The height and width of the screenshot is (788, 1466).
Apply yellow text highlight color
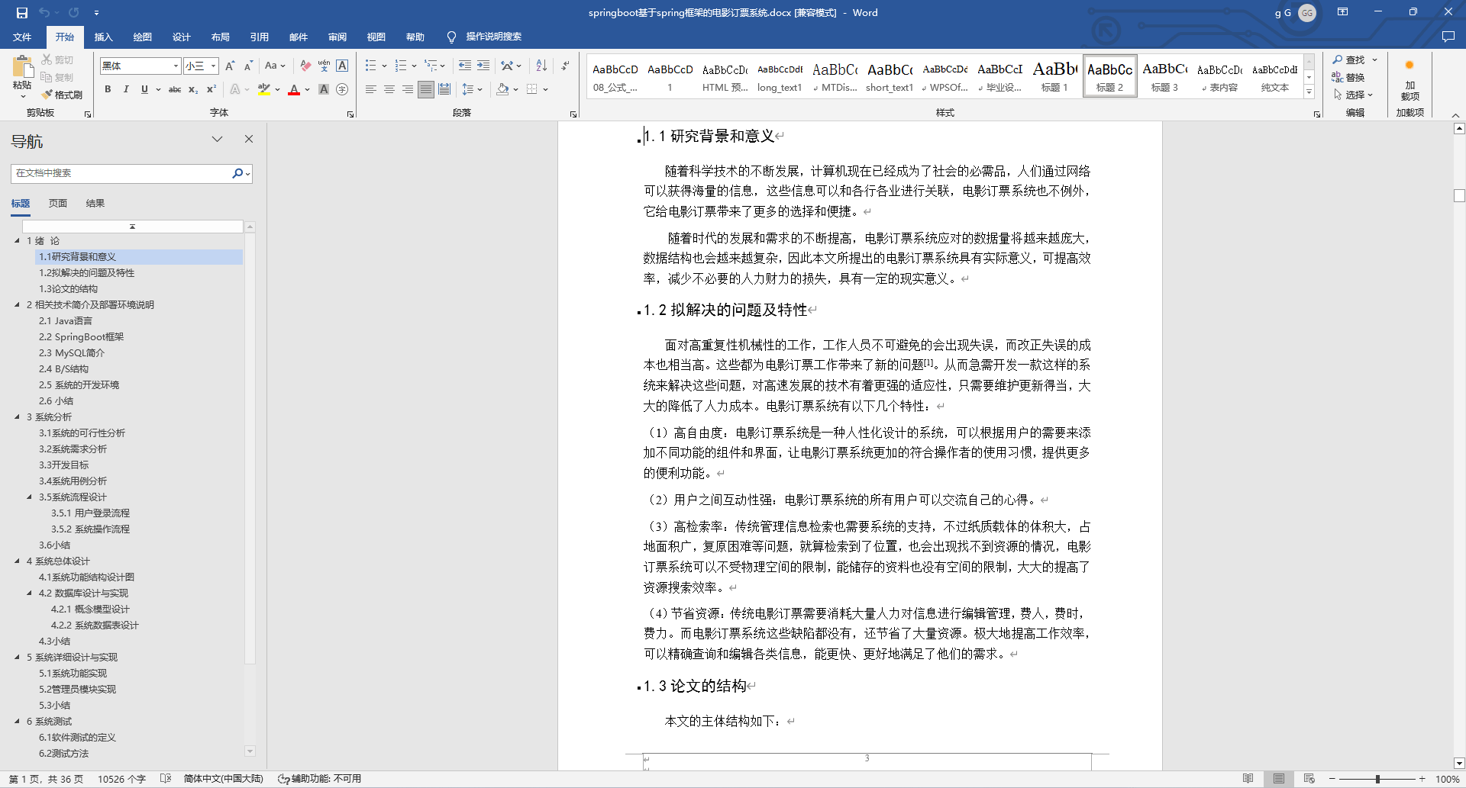click(x=264, y=89)
